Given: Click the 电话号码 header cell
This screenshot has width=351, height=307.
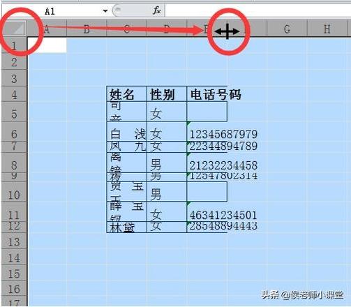Looking at the screenshot, I should point(207,93).
